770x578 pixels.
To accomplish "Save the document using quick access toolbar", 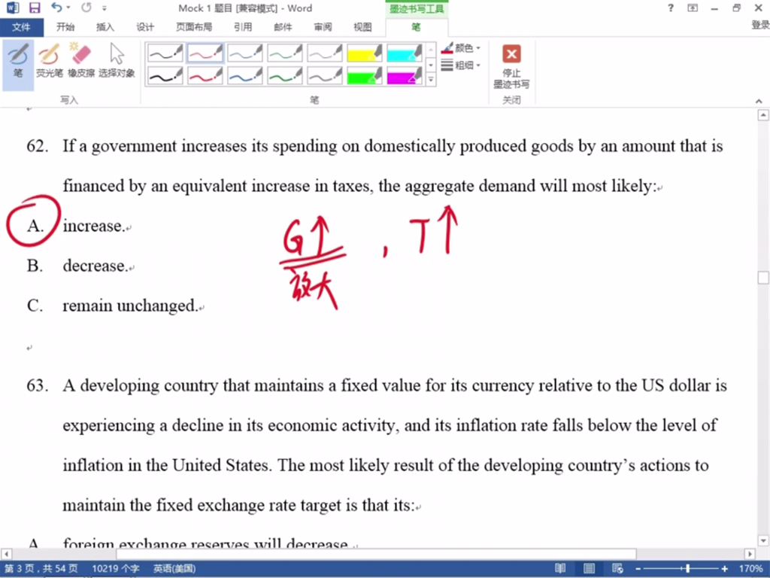I will point(35,8).
